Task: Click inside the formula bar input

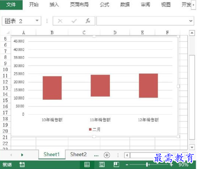Action: click(x=143, y=21)
